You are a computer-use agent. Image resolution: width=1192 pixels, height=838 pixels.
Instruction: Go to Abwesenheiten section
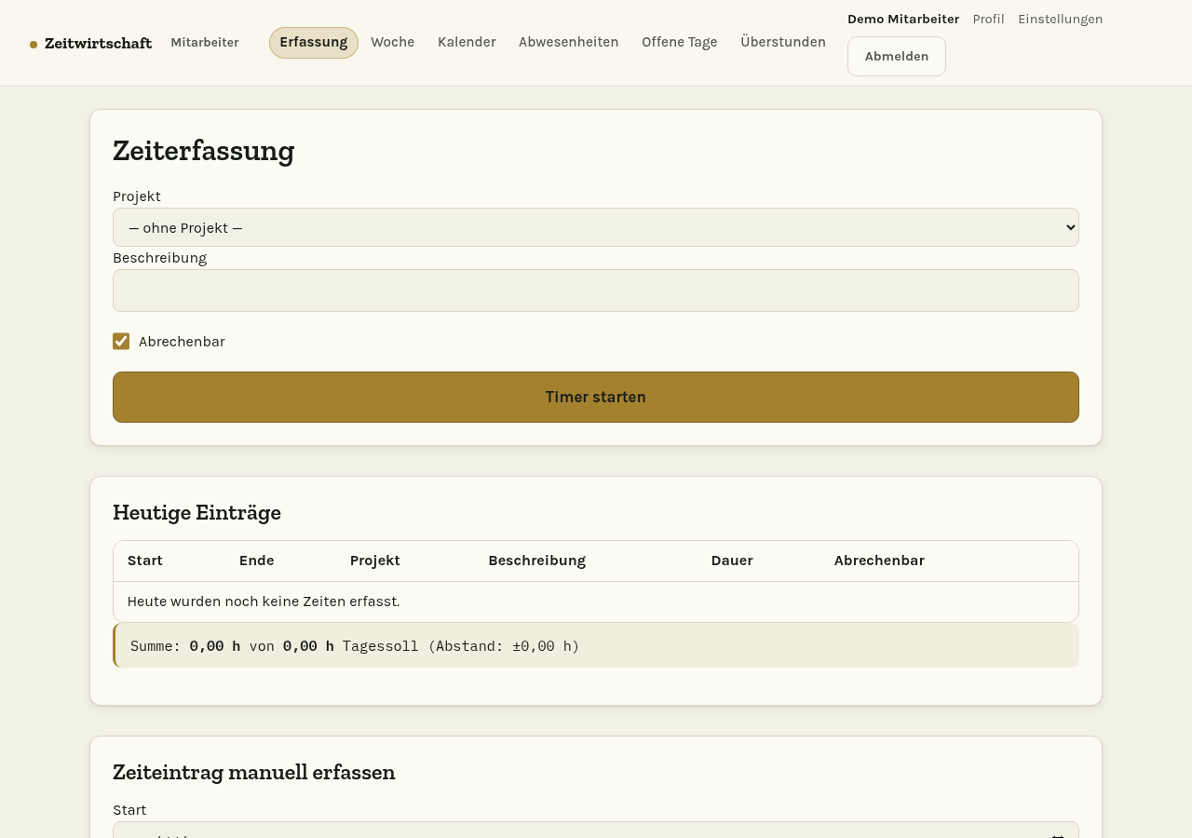click(x=569, y=42)
